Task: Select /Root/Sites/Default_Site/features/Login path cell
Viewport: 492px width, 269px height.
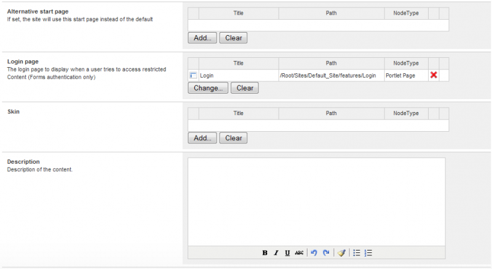Action: pyautogui.click(x=331, y=75)
